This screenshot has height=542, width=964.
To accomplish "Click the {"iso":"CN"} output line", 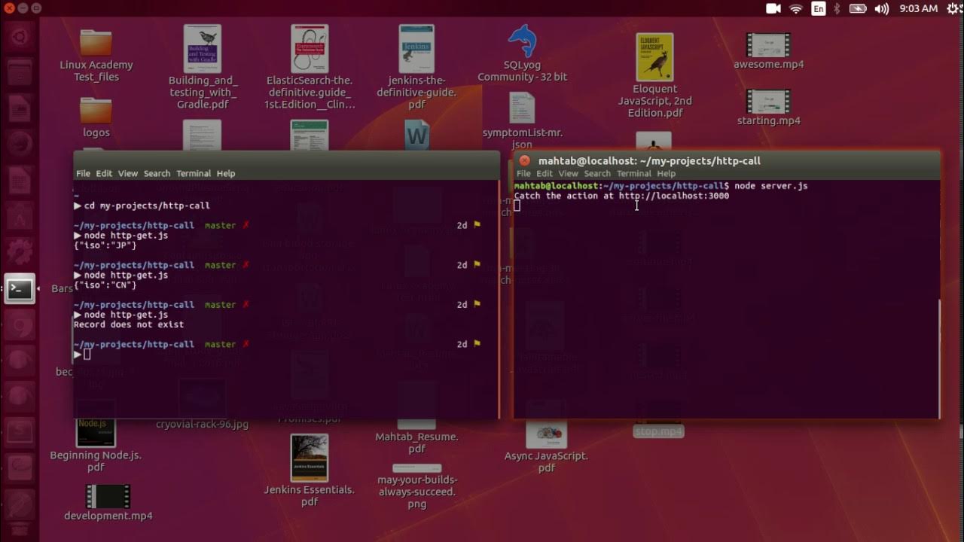I will [x=105, y=285].
